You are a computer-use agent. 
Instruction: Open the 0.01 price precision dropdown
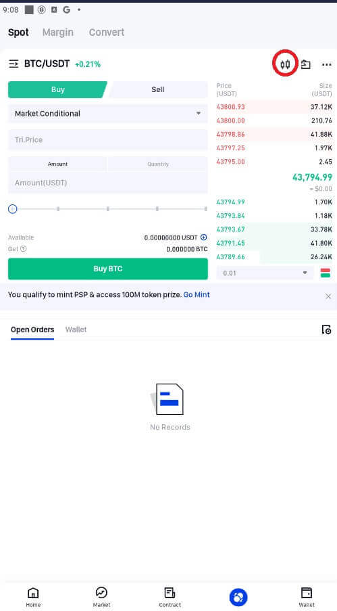pyautogui.click(x=265, y=273)
